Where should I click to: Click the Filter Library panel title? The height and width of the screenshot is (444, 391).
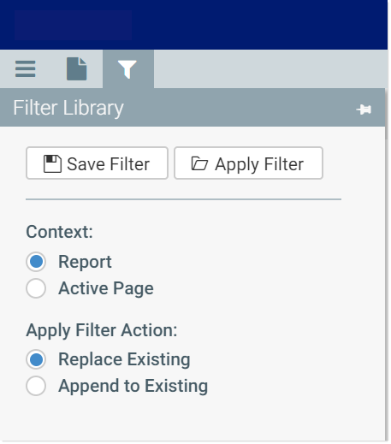click(68, 108)
